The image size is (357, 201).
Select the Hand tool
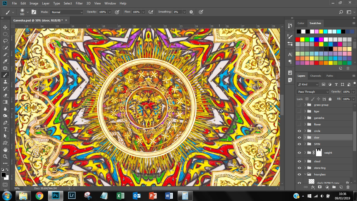(5, 150)
